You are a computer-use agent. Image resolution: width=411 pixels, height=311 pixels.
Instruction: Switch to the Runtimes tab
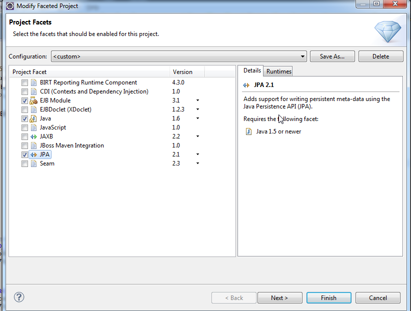tap(278, 71)
